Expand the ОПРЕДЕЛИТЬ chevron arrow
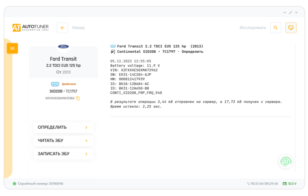The image size is (308, 196). [x=86, y=127]
